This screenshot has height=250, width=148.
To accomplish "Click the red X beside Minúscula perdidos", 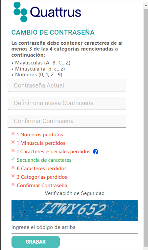I will (13, 142).
